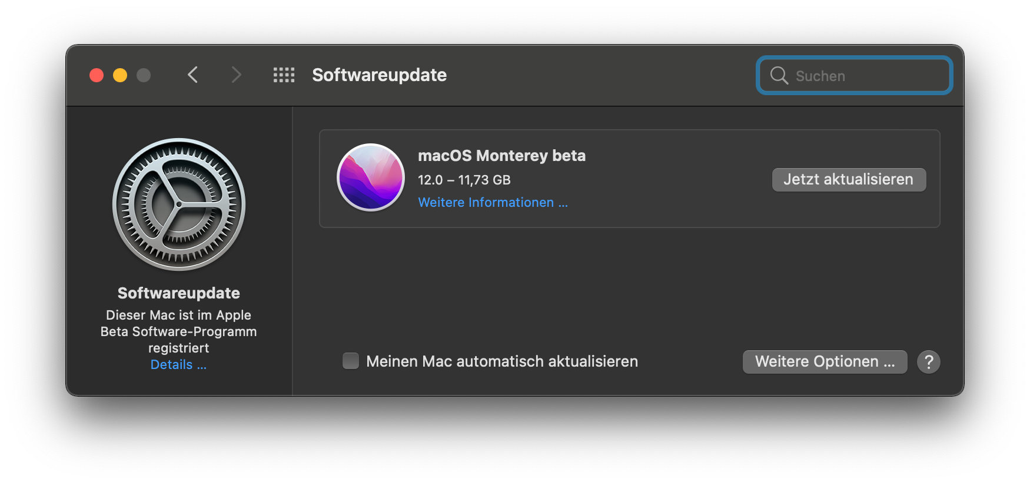Click the gray zoom window button

144,75
